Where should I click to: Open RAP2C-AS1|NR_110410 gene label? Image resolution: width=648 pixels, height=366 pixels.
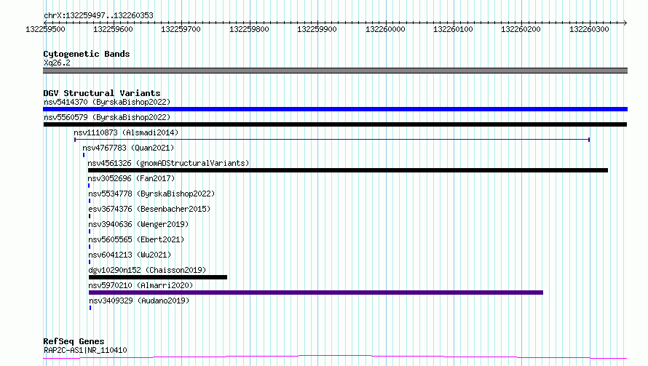85,350
